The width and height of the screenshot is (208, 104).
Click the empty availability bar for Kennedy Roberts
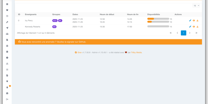click(x=158, y=27)
